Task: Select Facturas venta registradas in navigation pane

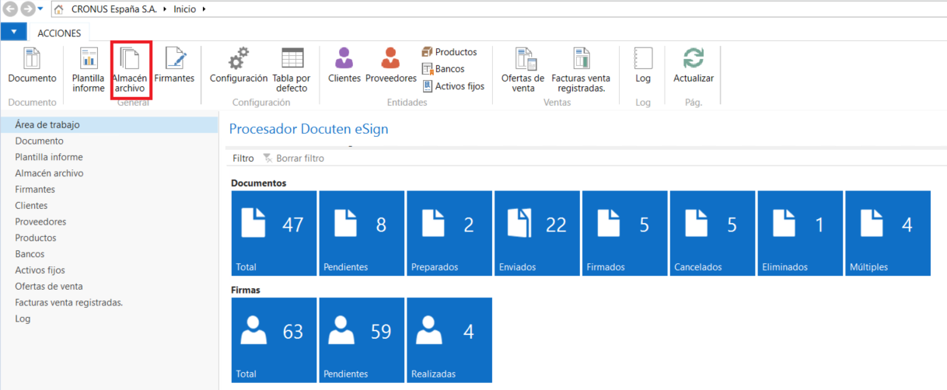Action: pos(109,302)
